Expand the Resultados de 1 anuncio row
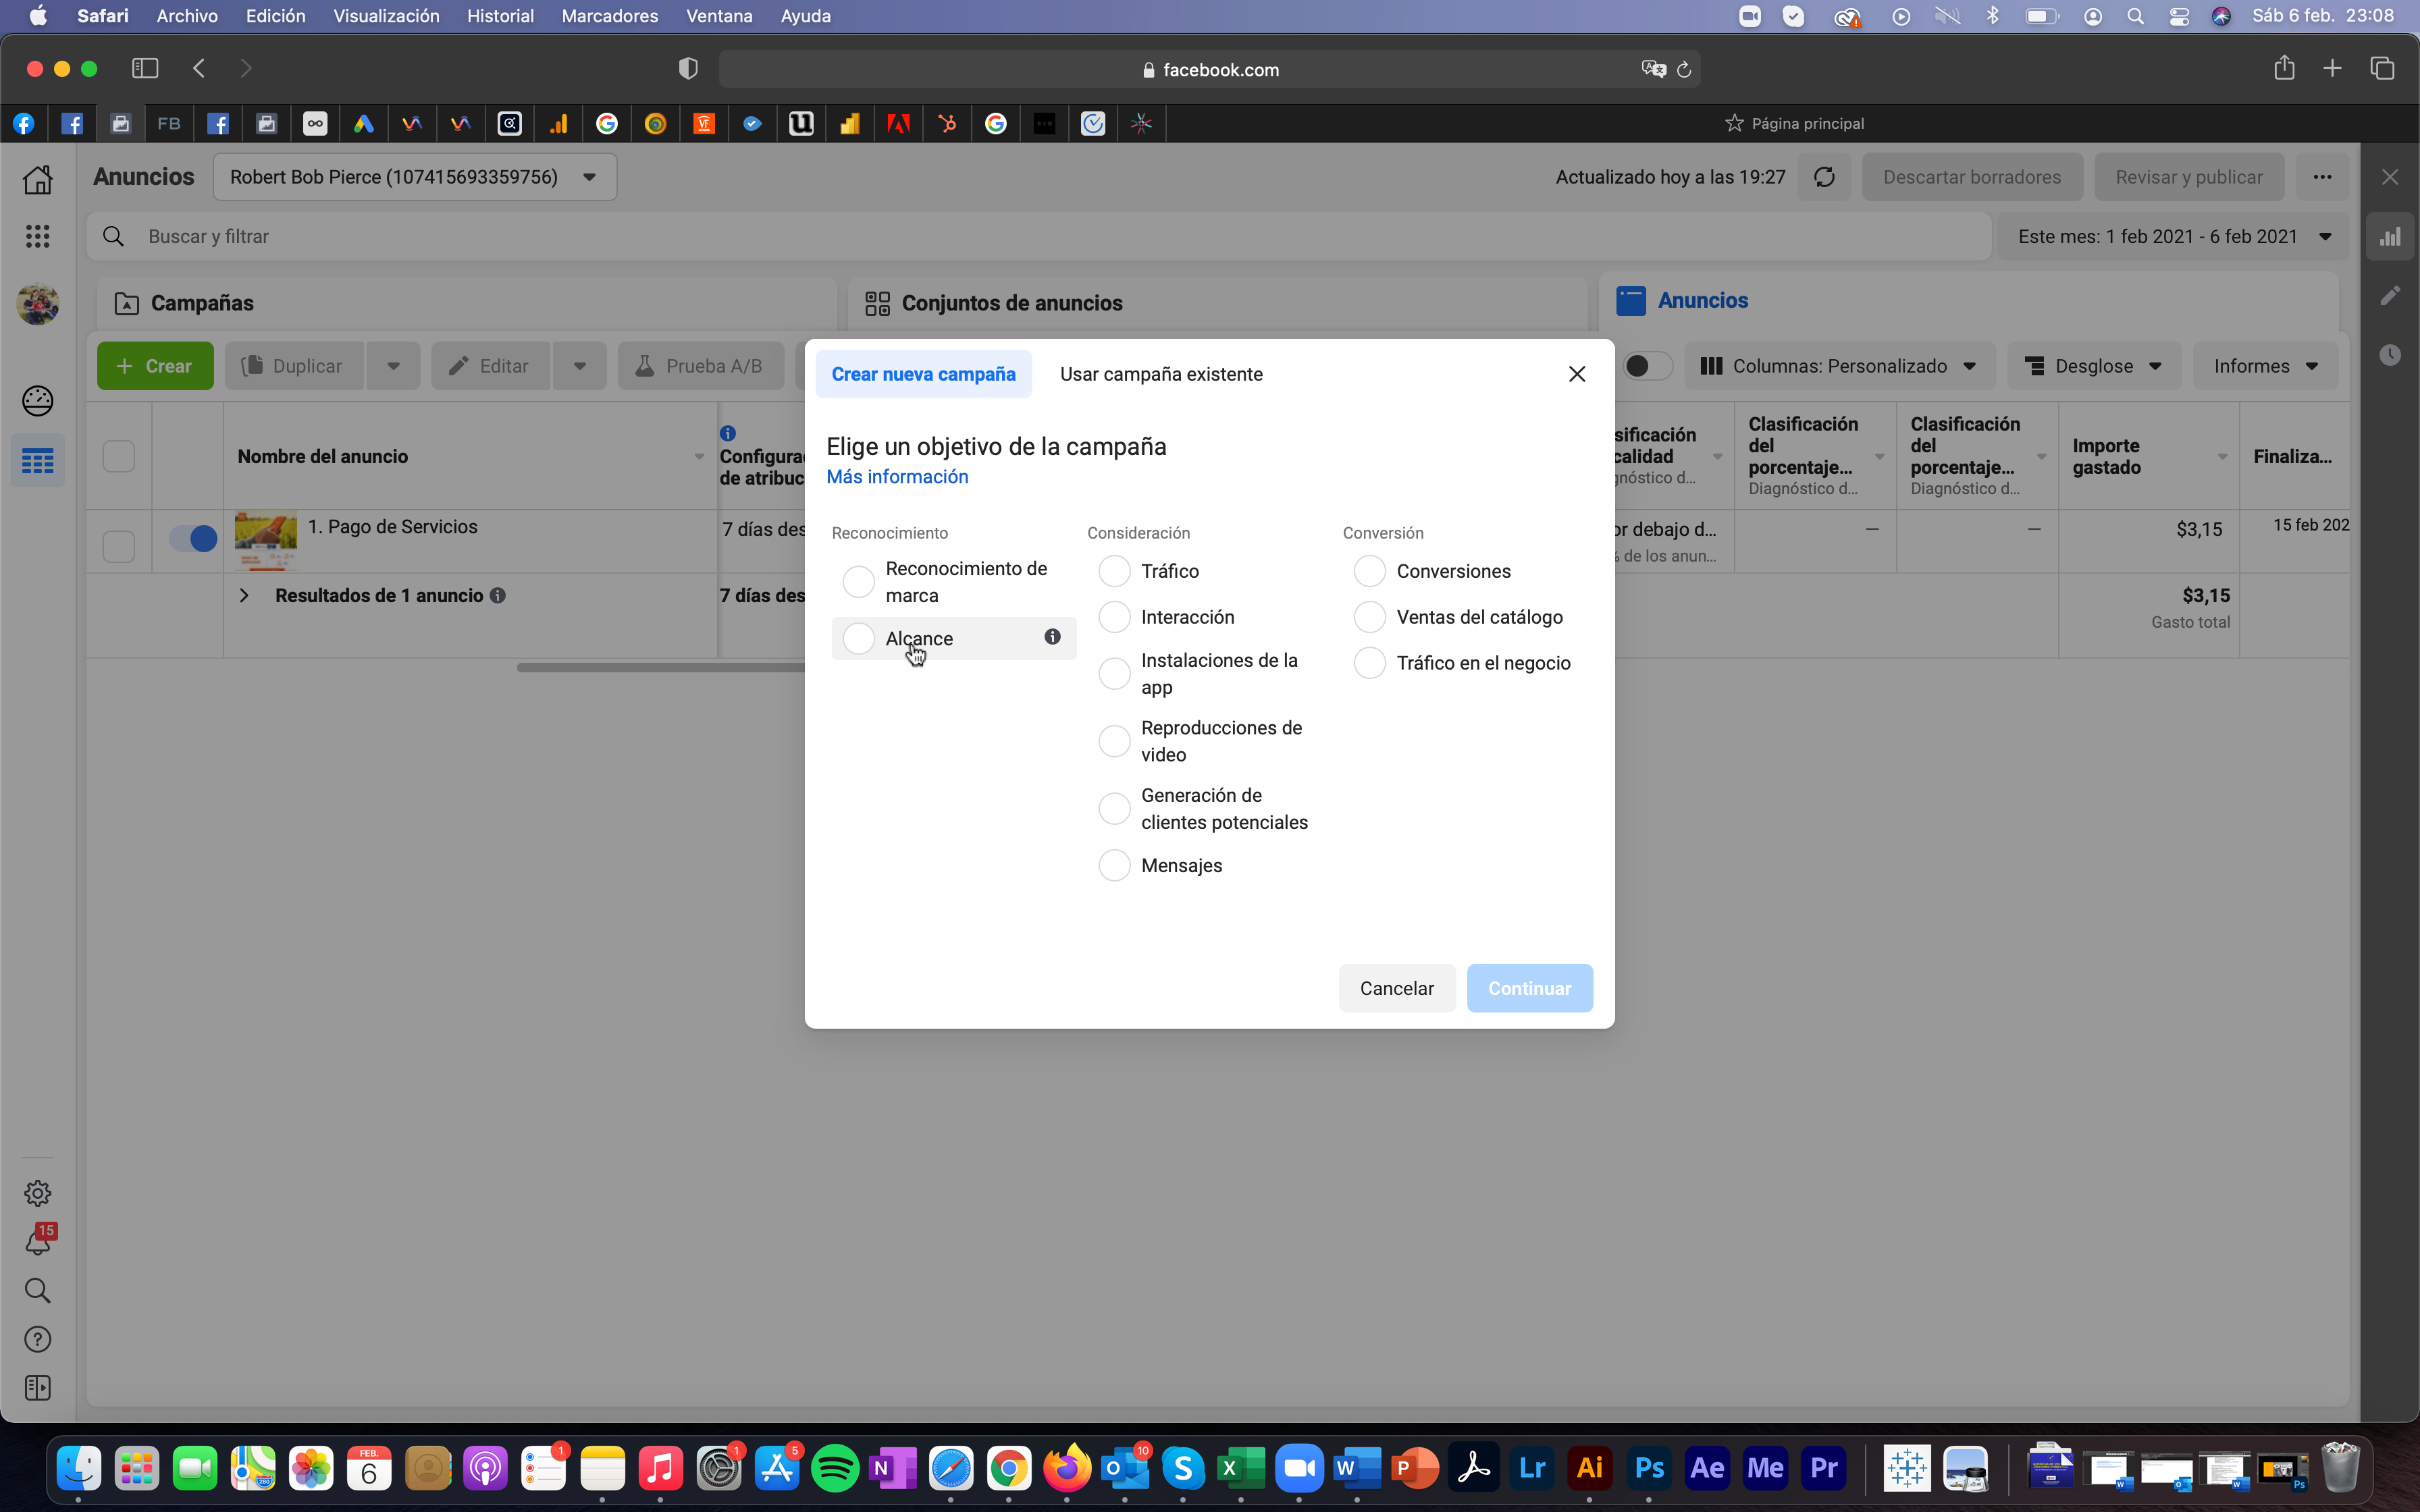This screenshot has height=1512, width=2420. tap(243, 595)
